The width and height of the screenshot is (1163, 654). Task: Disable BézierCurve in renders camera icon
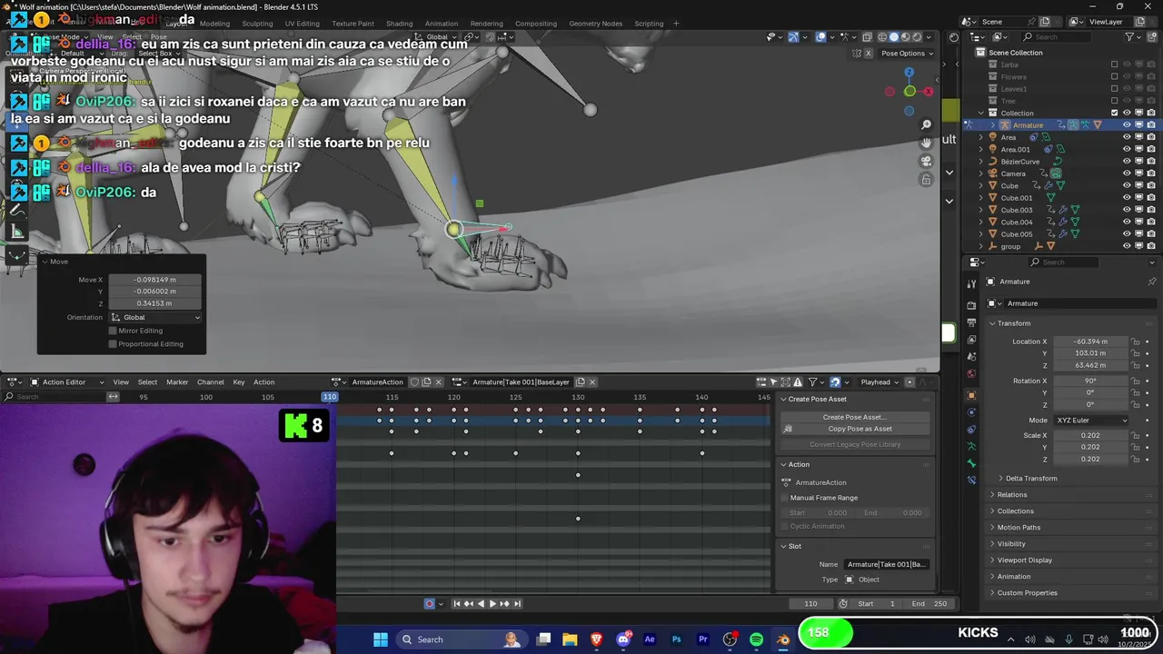click(1151, 162)
